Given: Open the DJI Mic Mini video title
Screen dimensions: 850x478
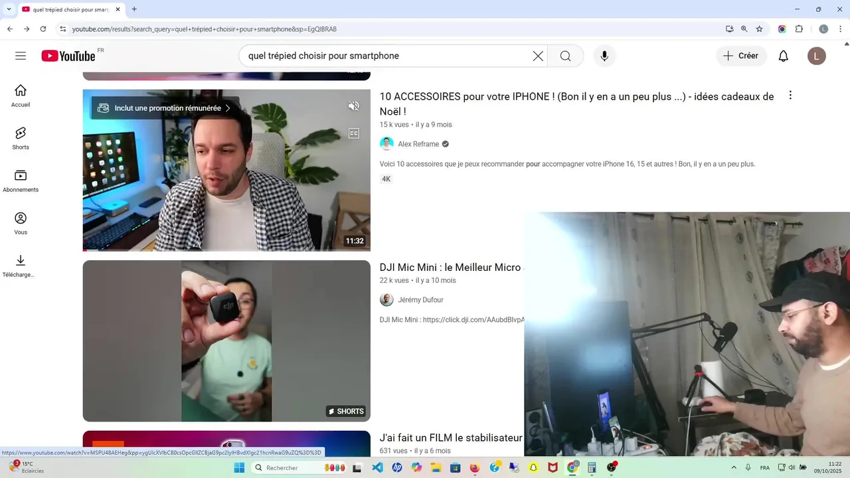Looking at the screenshot, I should coord(450,268).
